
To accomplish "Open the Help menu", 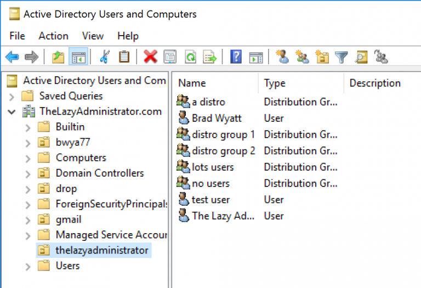I will (128, 36).
